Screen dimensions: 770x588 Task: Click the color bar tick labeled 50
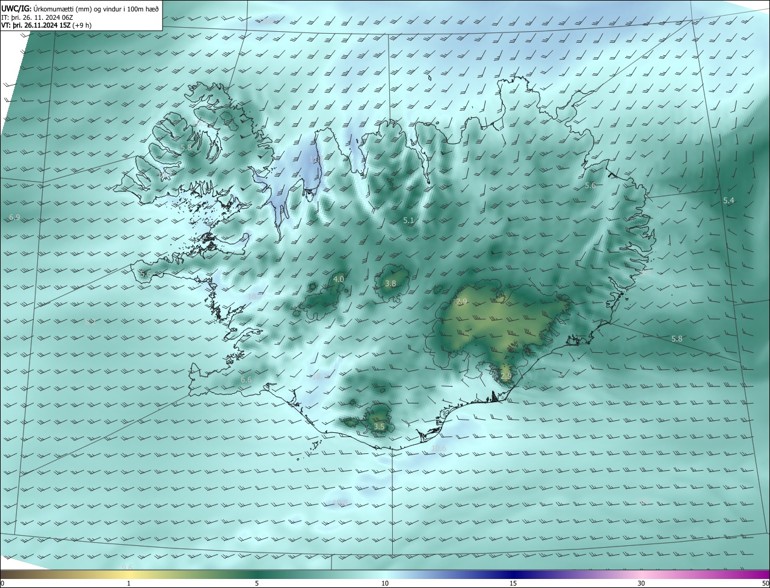coord(765,583)
